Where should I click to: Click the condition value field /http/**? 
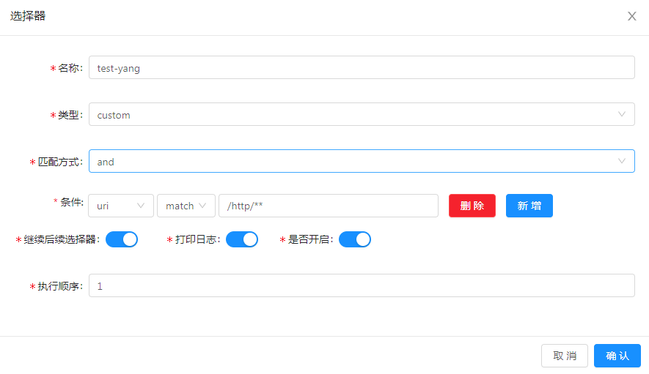(329, 206)
